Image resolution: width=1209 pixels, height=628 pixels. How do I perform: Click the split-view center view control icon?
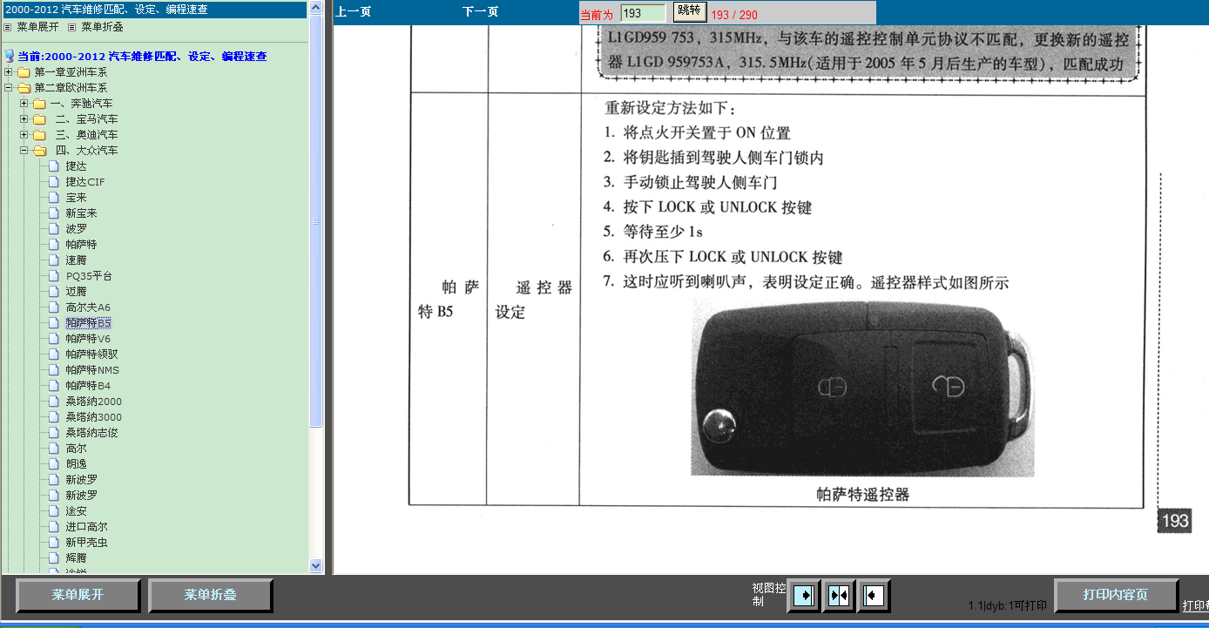(x=840, y=596)
